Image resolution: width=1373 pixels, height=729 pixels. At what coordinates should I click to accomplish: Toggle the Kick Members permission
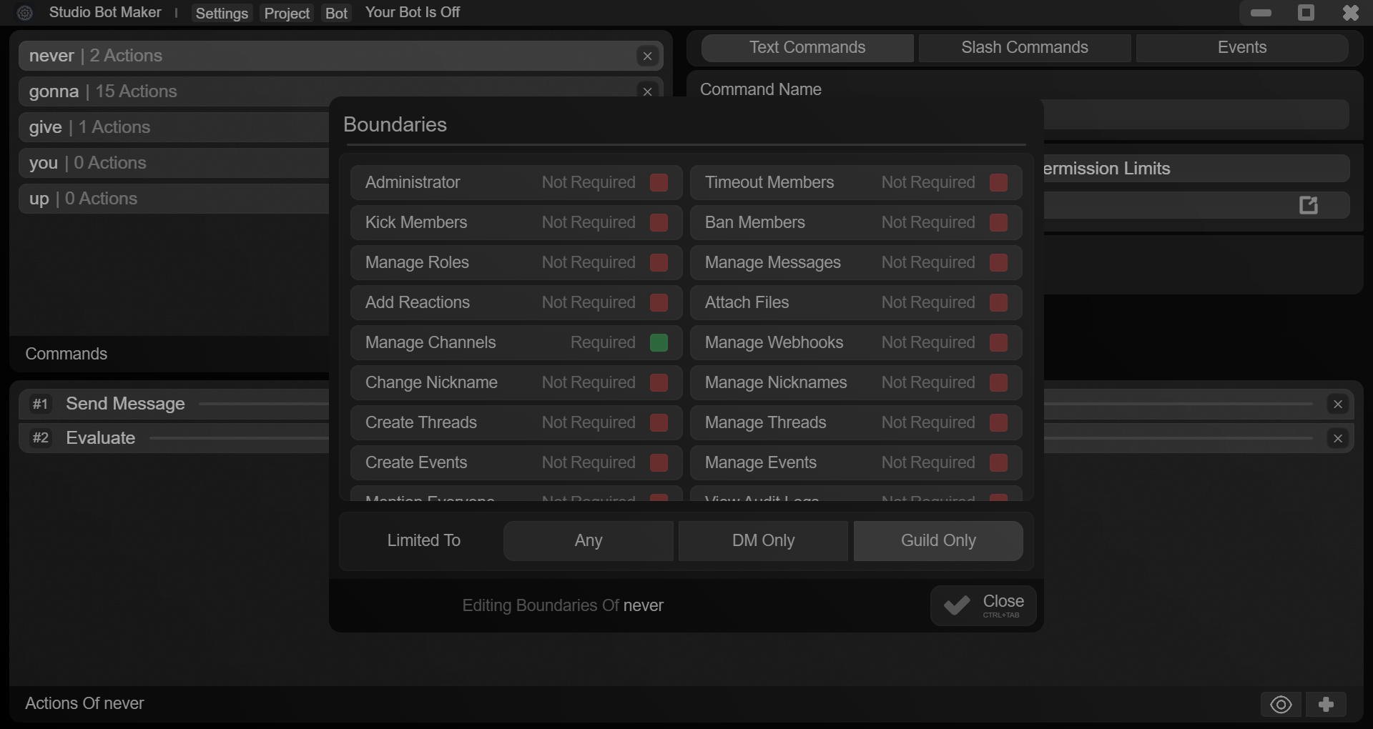[658, 222]
